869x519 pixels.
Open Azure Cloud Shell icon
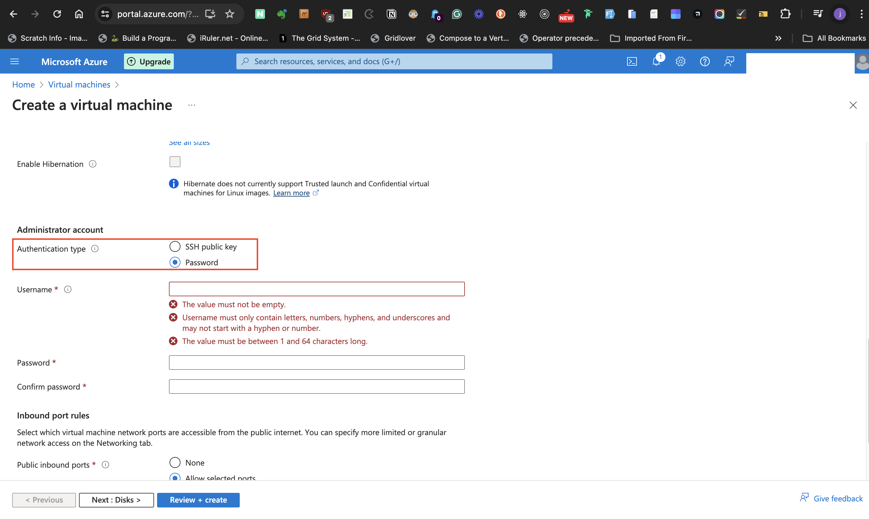tap(632, 62)
